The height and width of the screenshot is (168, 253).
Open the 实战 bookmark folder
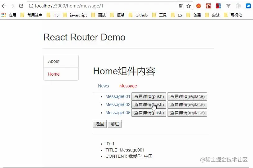coord(213,15)
